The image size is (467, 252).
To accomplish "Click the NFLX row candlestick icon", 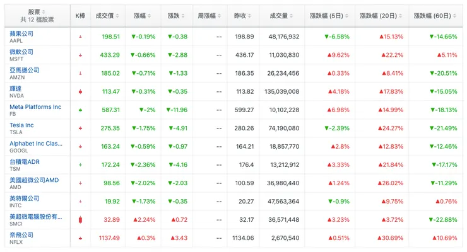I will tap(80, 238).
